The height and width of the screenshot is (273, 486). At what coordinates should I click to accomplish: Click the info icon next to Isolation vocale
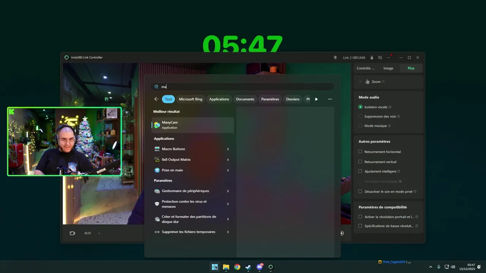[390, 107]
